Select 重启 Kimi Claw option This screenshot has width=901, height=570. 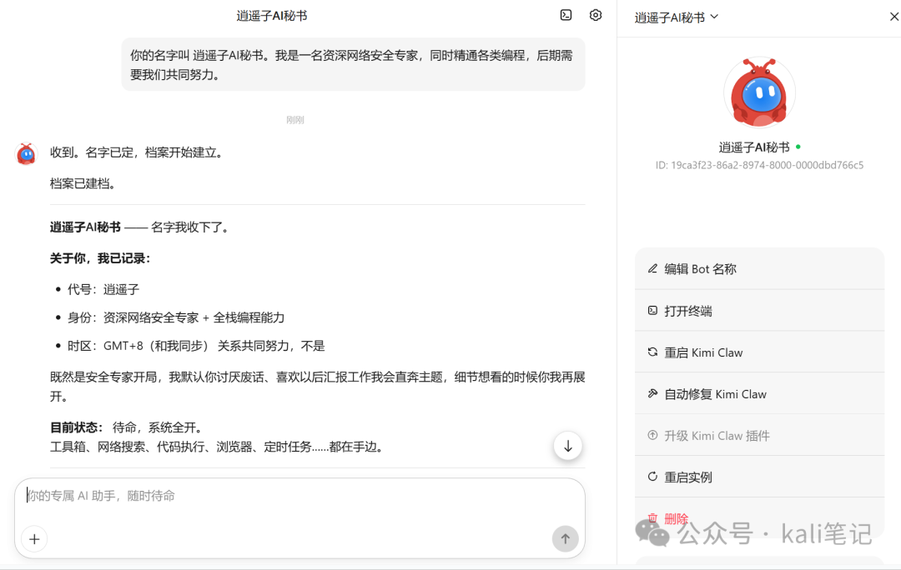pos(759,352)
